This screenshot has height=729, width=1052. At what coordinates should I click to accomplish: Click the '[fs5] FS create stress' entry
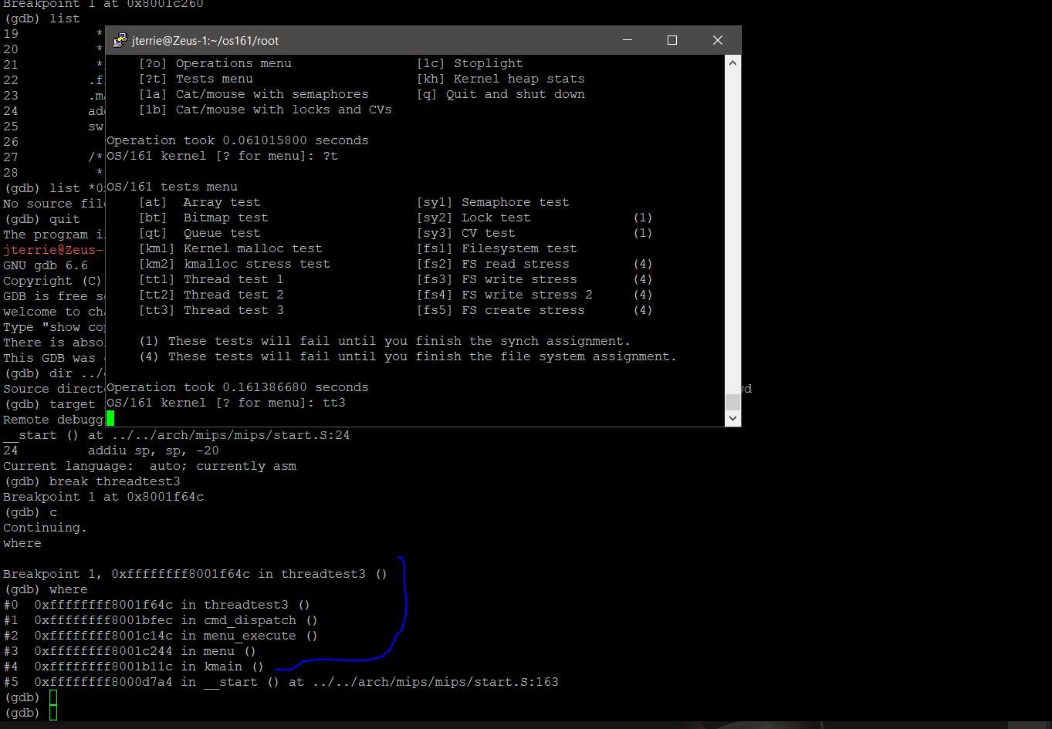[501, 310]
